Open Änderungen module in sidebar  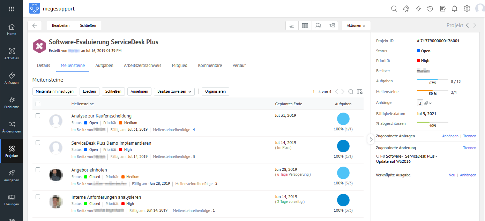click(x=12, y=127)
